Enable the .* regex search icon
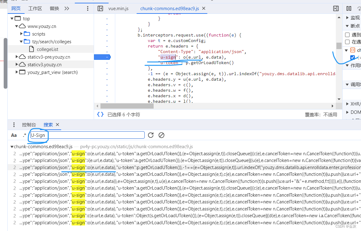This screenshot has width=361, height=231. [x=24, y=135]
